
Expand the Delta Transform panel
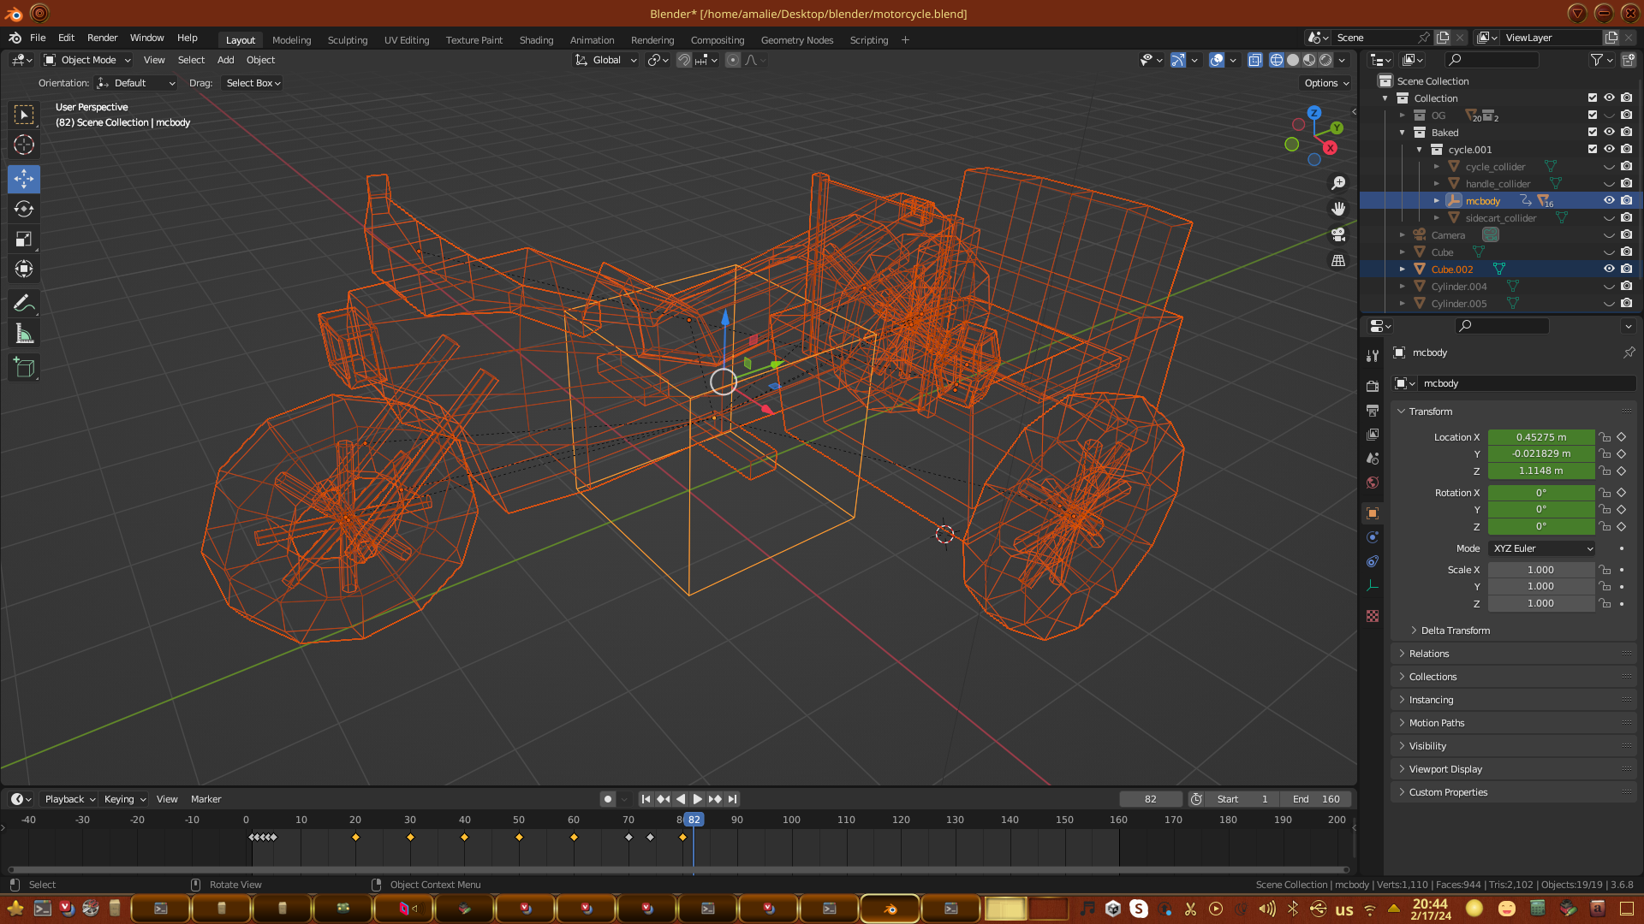coord(1455,631)
